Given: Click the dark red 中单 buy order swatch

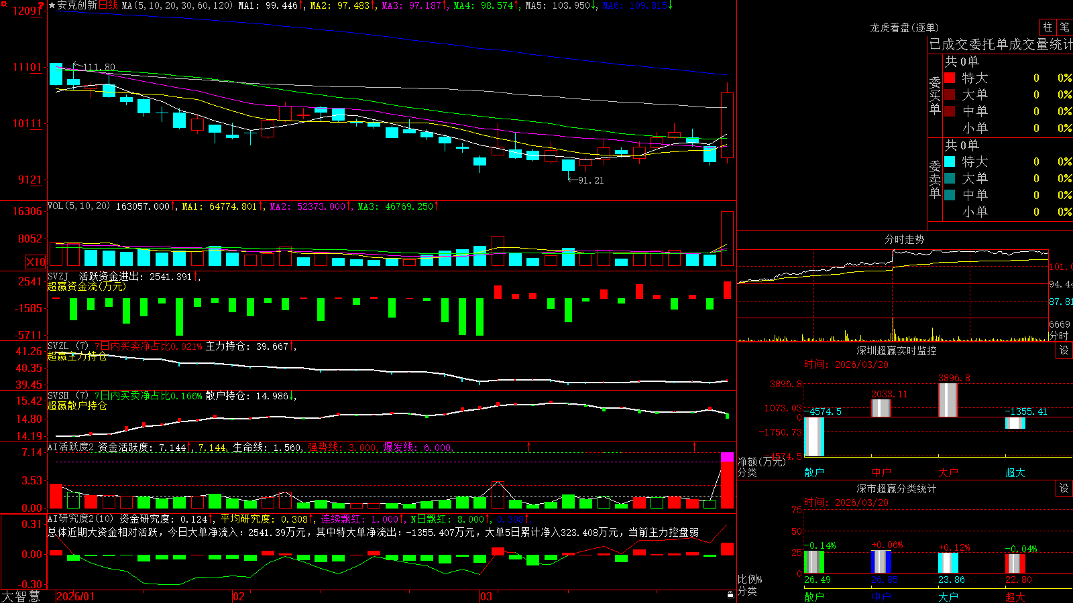Looking at the screenshot, I should 950,111.
